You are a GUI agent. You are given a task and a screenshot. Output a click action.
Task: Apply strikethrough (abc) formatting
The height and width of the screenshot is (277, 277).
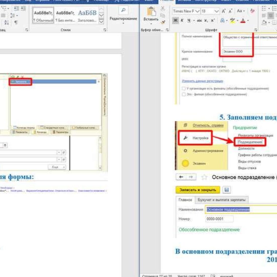coord(199,21)
